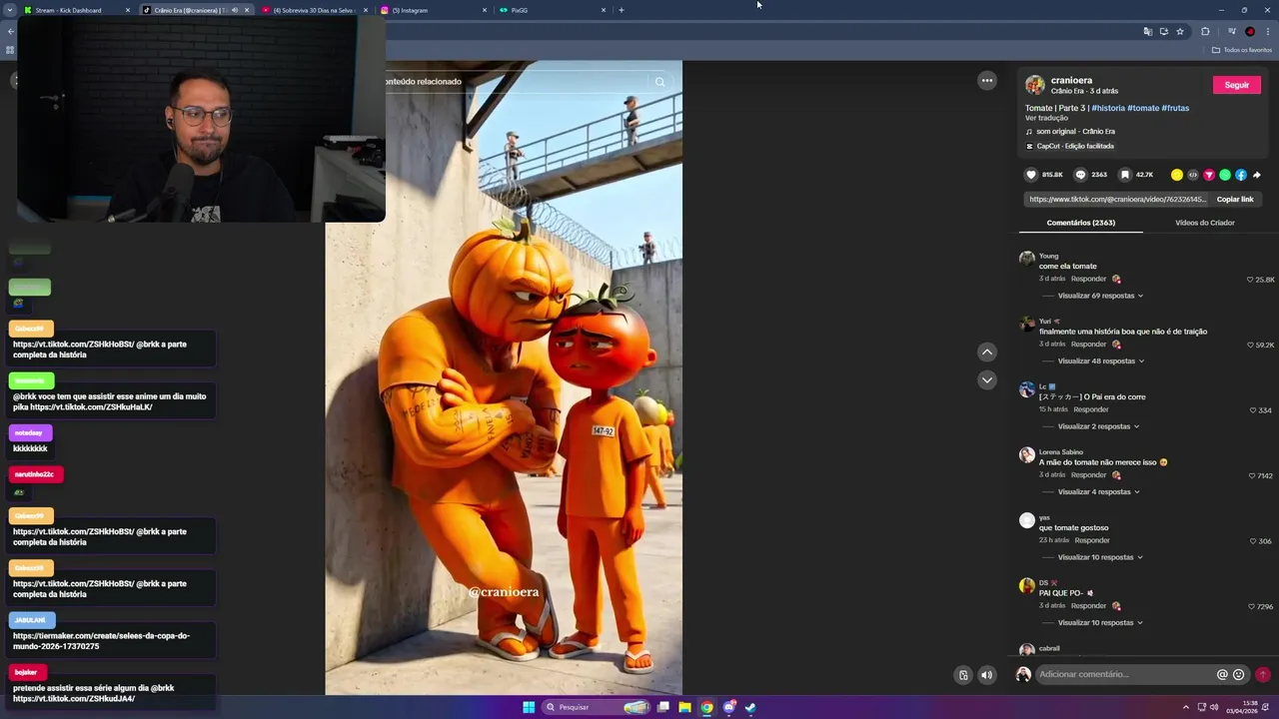The image size is (1279, 719).
Task: Click the browser extensions puzzle icon
Action: (x=1205, y=31)
